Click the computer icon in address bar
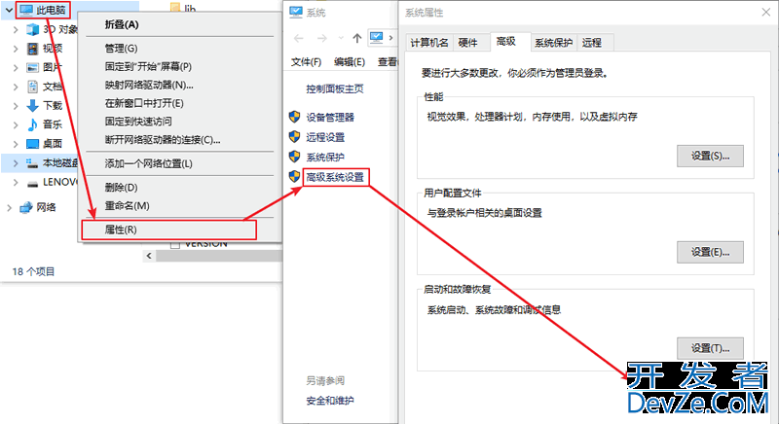779x424 pixels. (376, 37)
